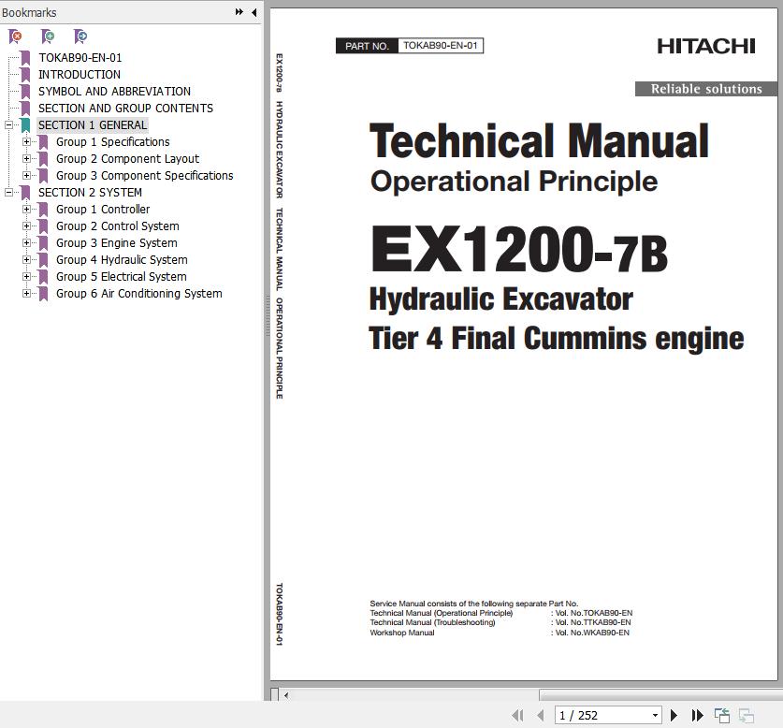Screen dimensions: 783x728
Task: Open Group 3 Engine System bookmark
Action: point(116,243)
